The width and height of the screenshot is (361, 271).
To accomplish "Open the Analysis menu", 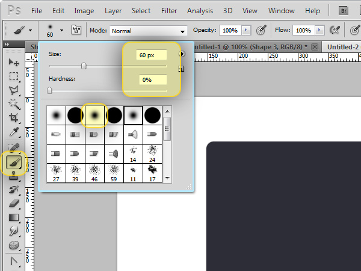I will [x=200, y=11].
